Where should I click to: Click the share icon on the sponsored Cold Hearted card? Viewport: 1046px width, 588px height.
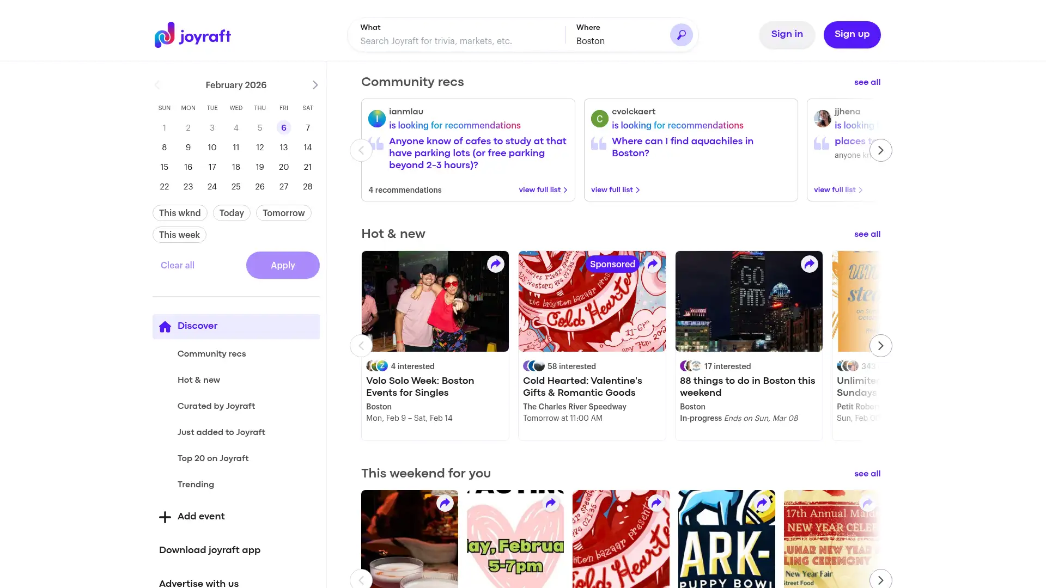point(652,264)
